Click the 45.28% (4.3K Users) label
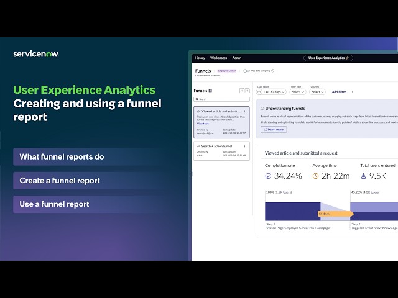This screenshot has height=298, width=398. click(x=365, y=192)
